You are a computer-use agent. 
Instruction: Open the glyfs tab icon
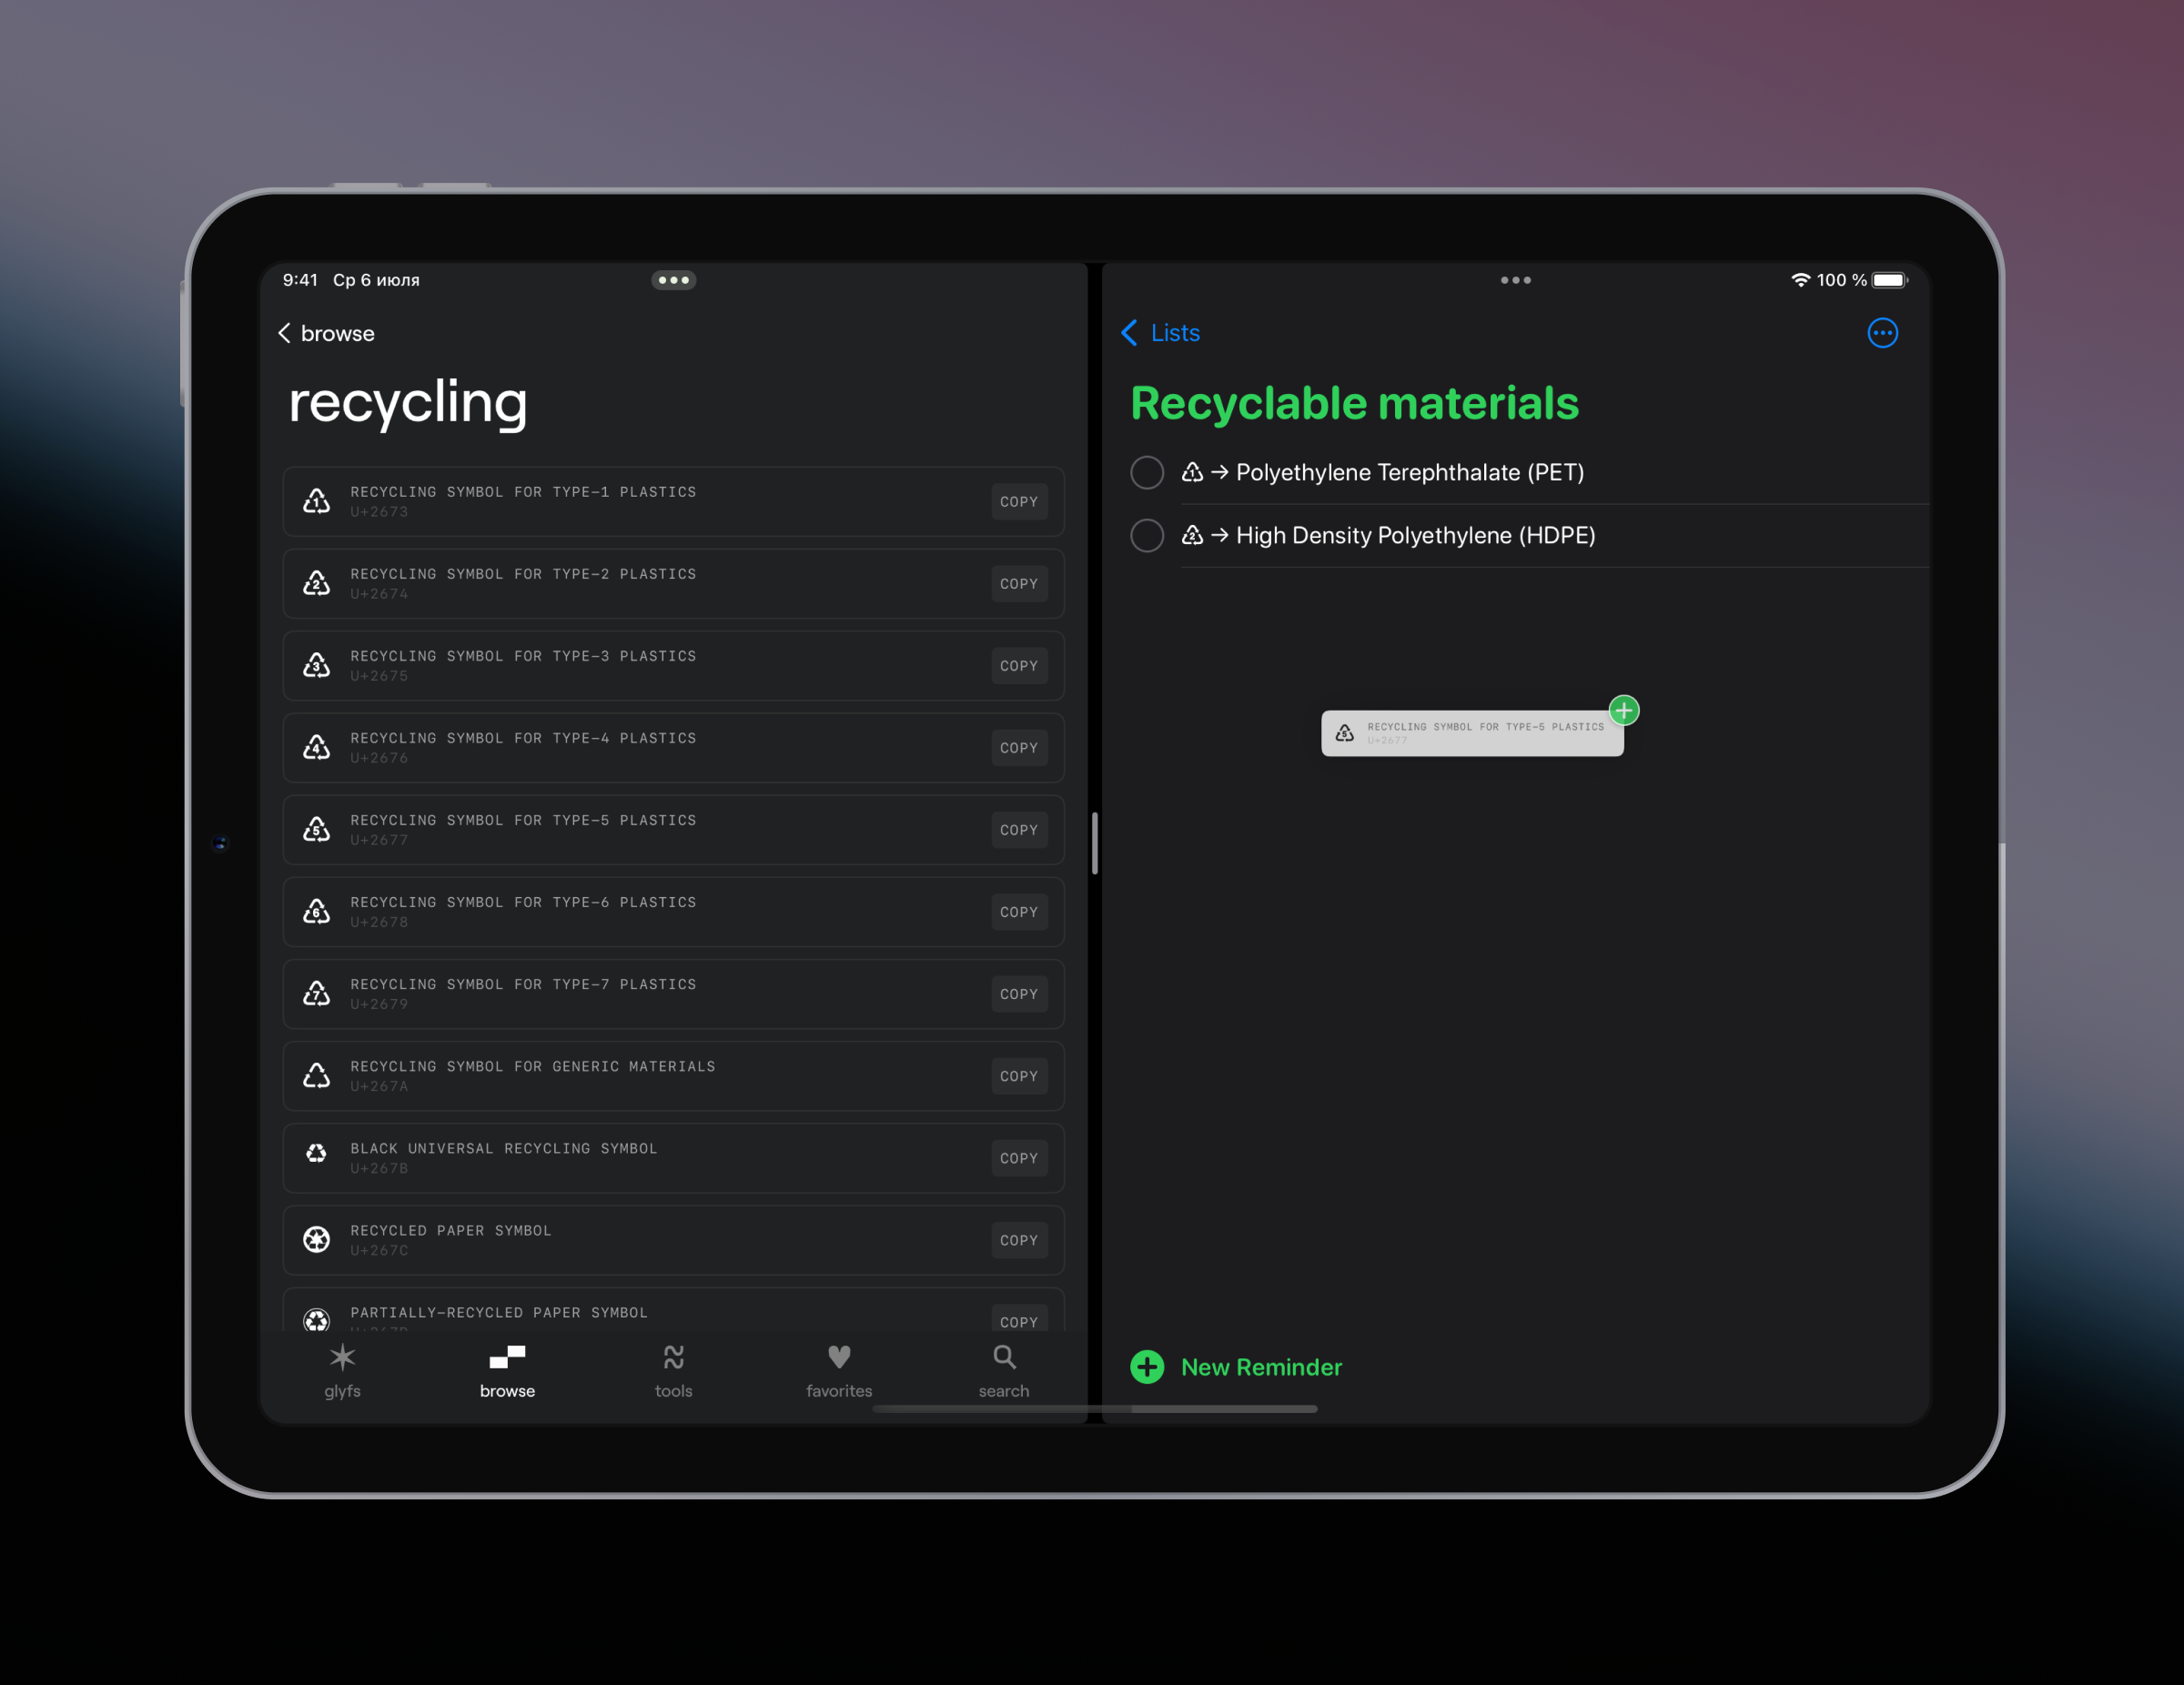342,1358
